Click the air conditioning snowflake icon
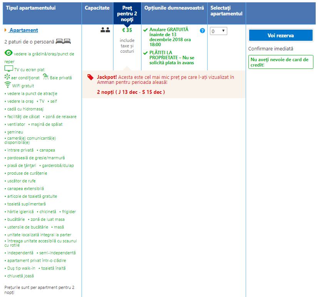Image resolution: width=318 pixels, height=297 pixels. 7,77
